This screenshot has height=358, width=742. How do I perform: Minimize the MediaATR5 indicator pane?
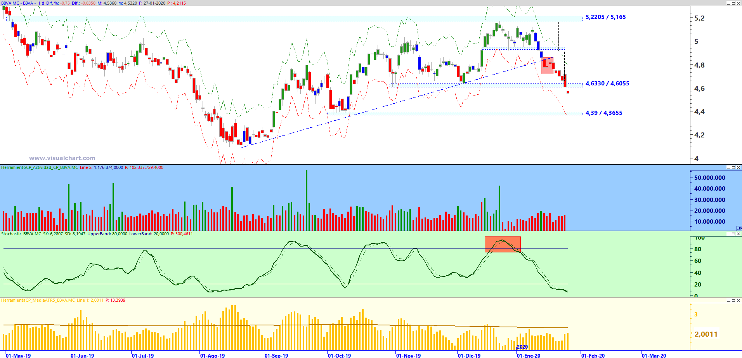click(x=728, y=301)
